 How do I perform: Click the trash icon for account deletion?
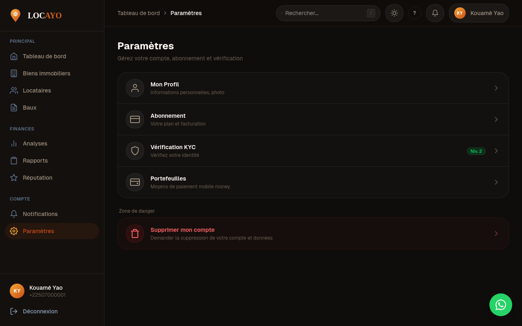(x=135, y=233)
